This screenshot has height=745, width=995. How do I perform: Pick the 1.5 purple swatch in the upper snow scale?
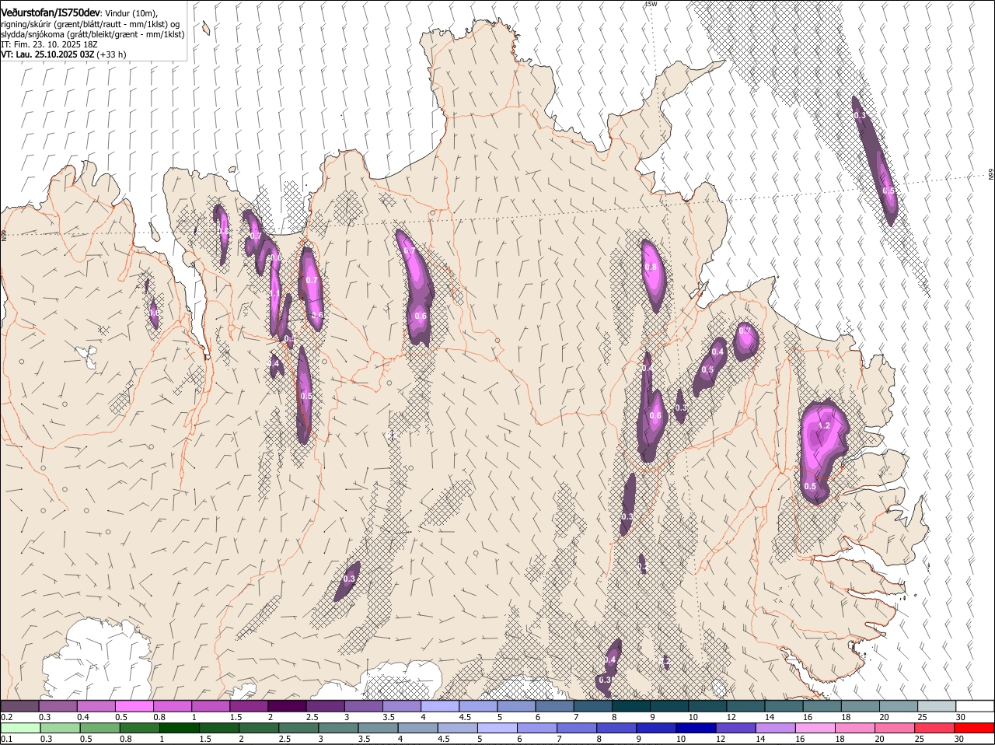coord(249,706)
